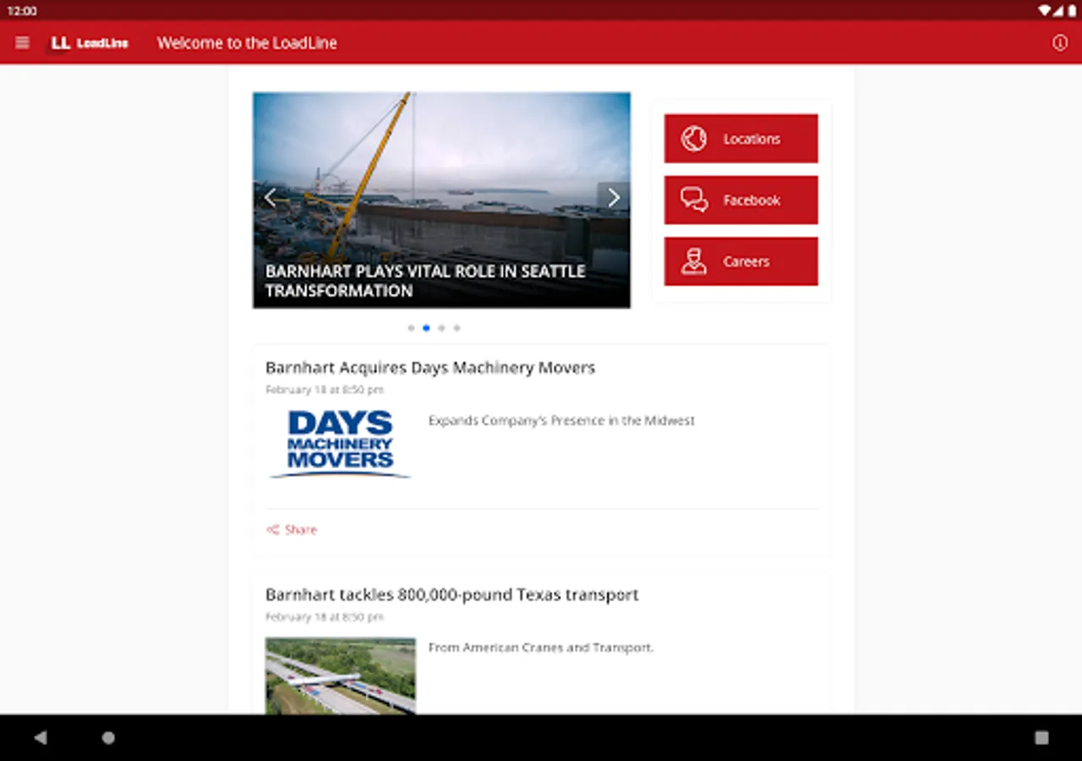Click 'Expands Company's Presence in the Midwest' text
This screenshot has width=1082, height=761.
click(x=561, y=420)
